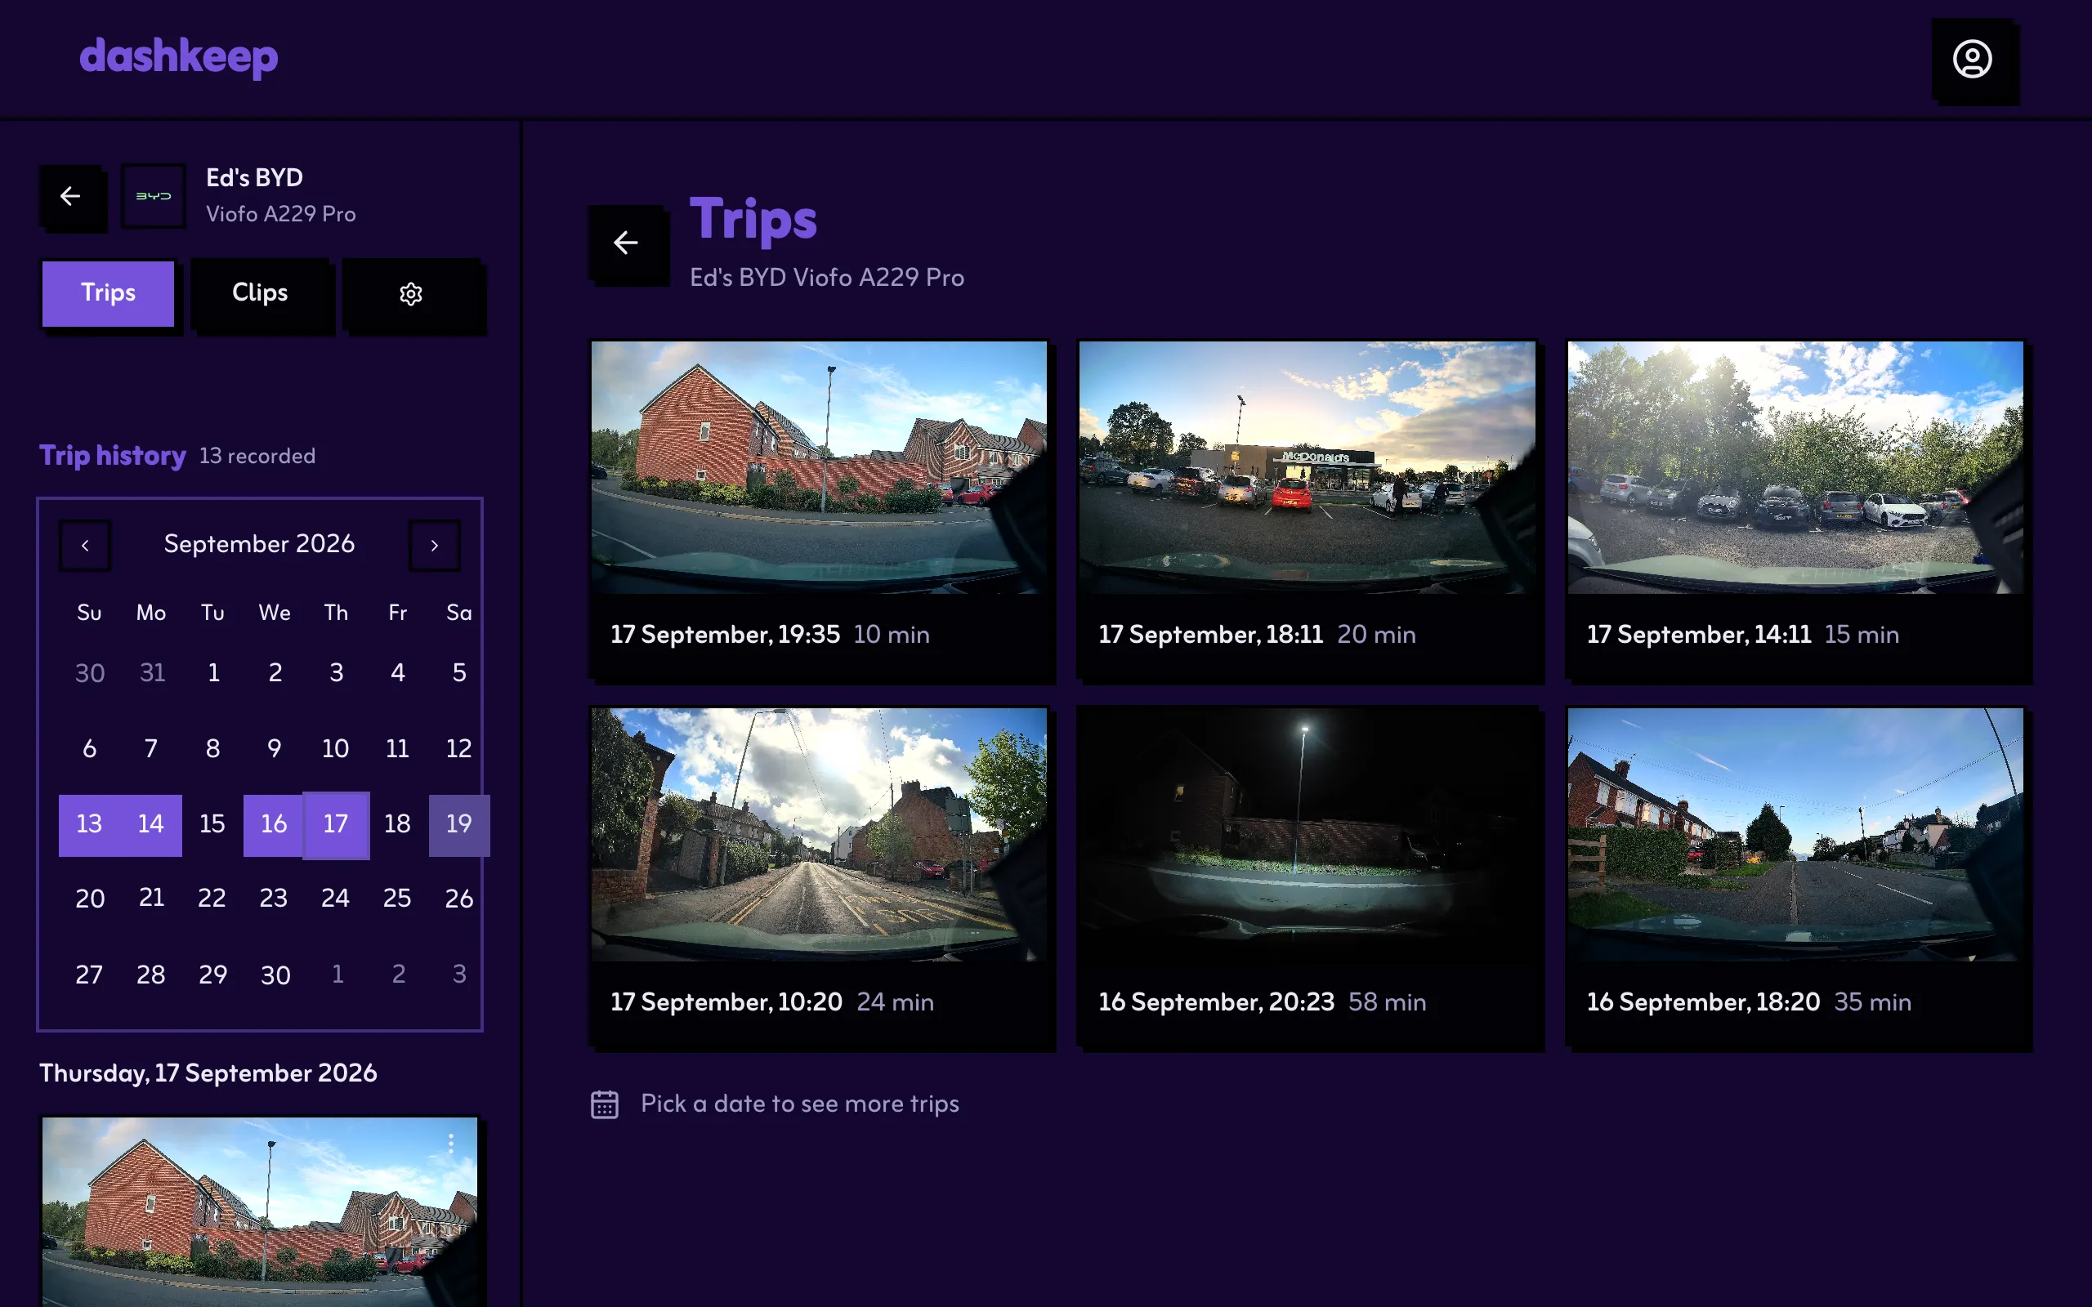2092x1307 pixels.
Task: Click 'Pick a date to see more trips'
Action: pyautogui.click(x=800, y=1104)
